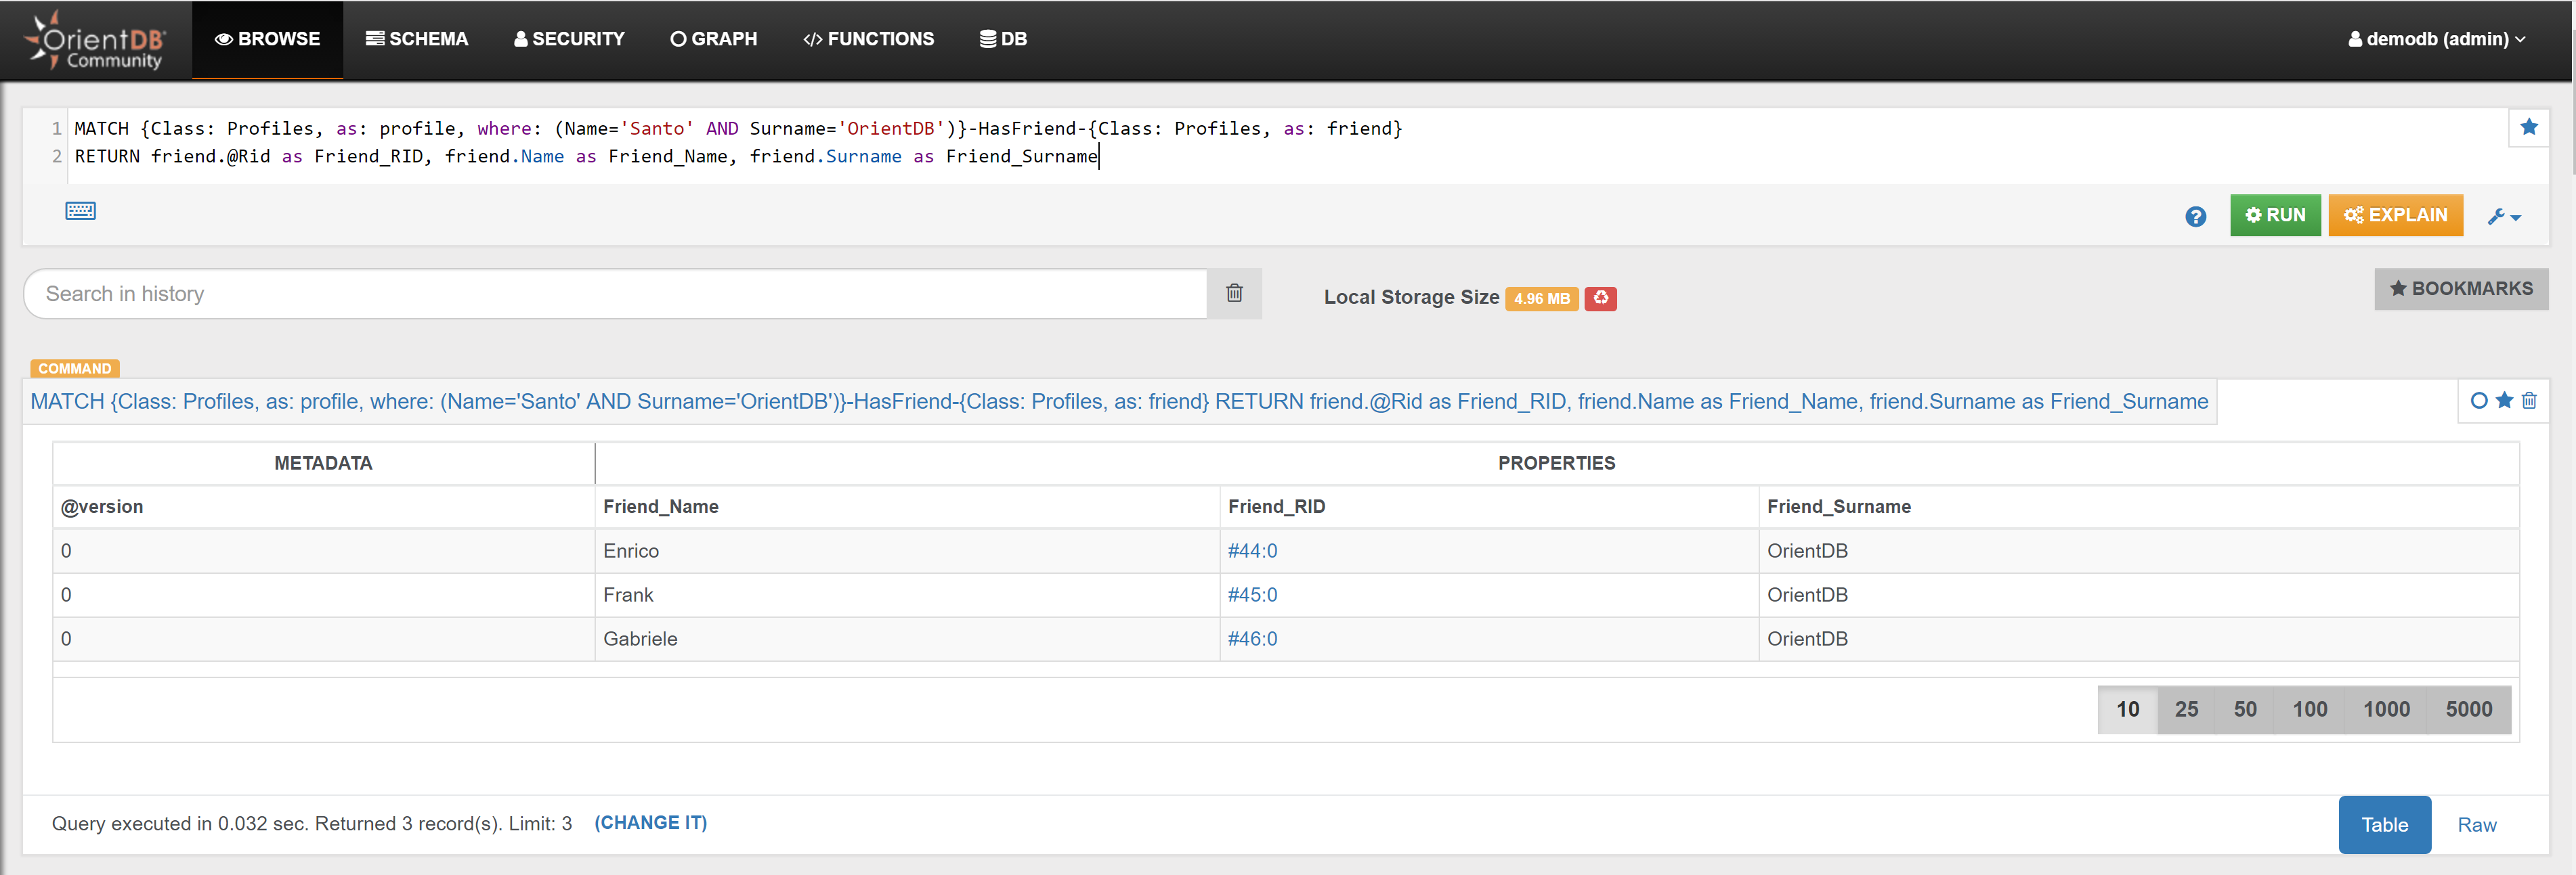Focus the Search in history field

(x=614, y=294)
